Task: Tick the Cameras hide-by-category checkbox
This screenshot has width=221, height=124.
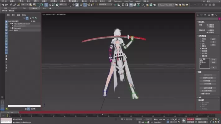Action: click(x=200, y=46)
